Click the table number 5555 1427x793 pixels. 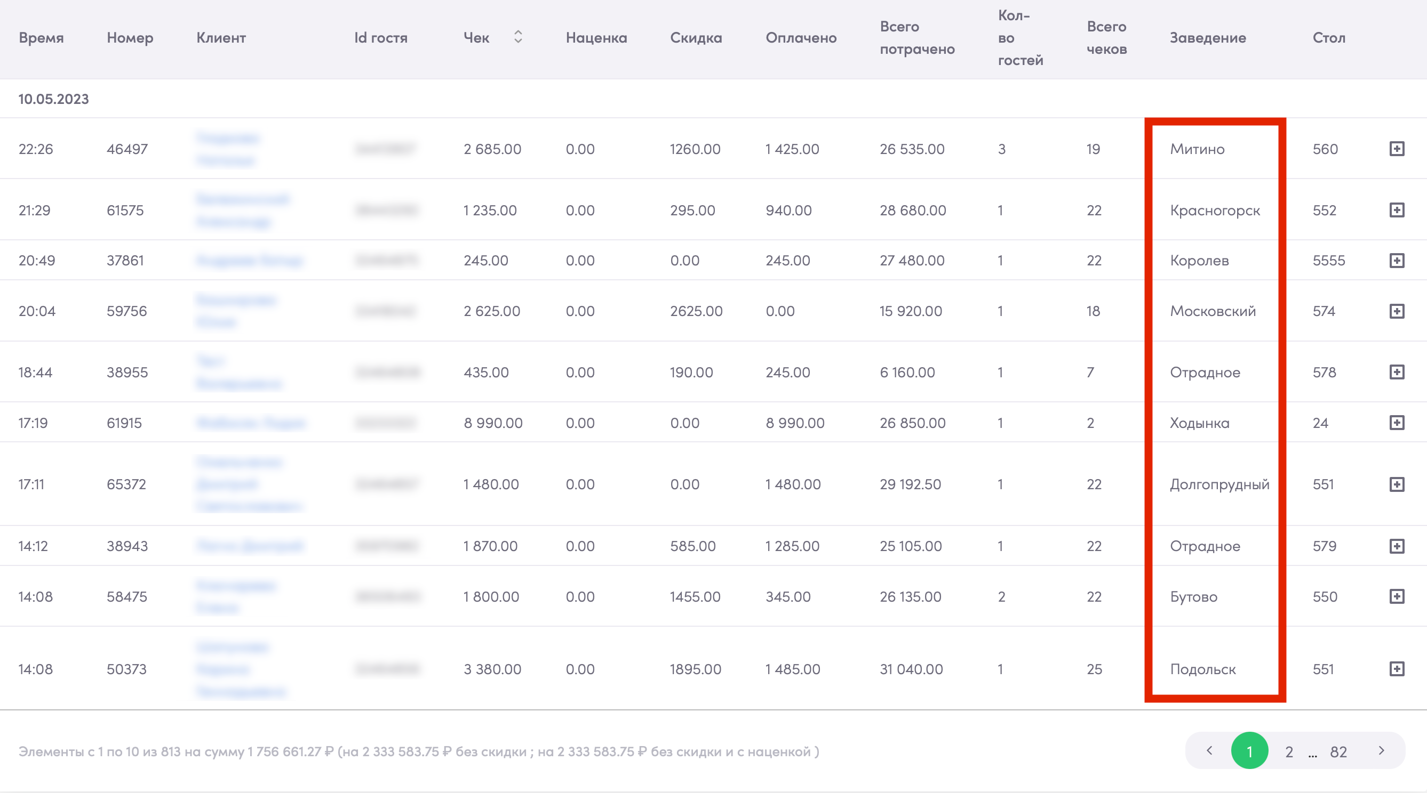click(x=1328, y=260)
